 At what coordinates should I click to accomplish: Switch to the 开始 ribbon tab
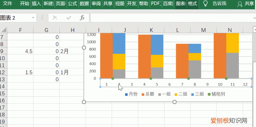[x=25, y=4]
